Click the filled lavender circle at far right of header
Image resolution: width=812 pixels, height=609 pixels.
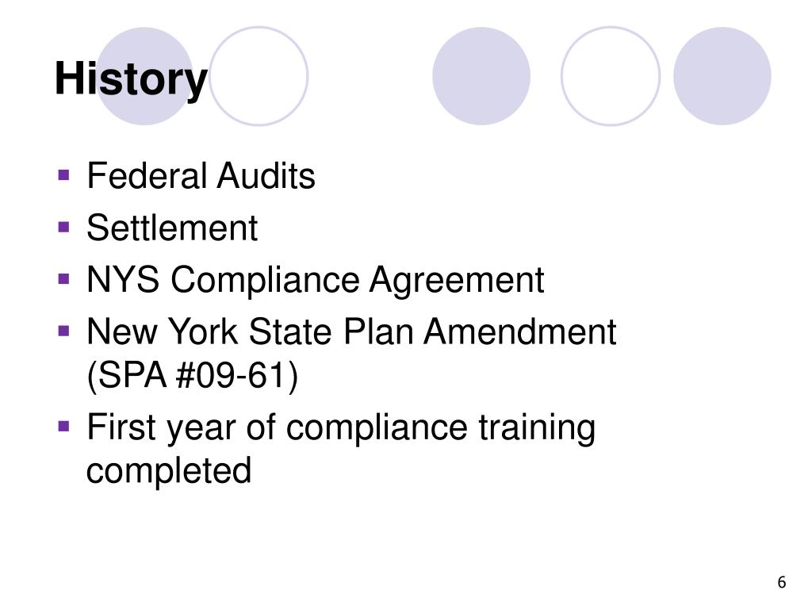click(722, 76)
